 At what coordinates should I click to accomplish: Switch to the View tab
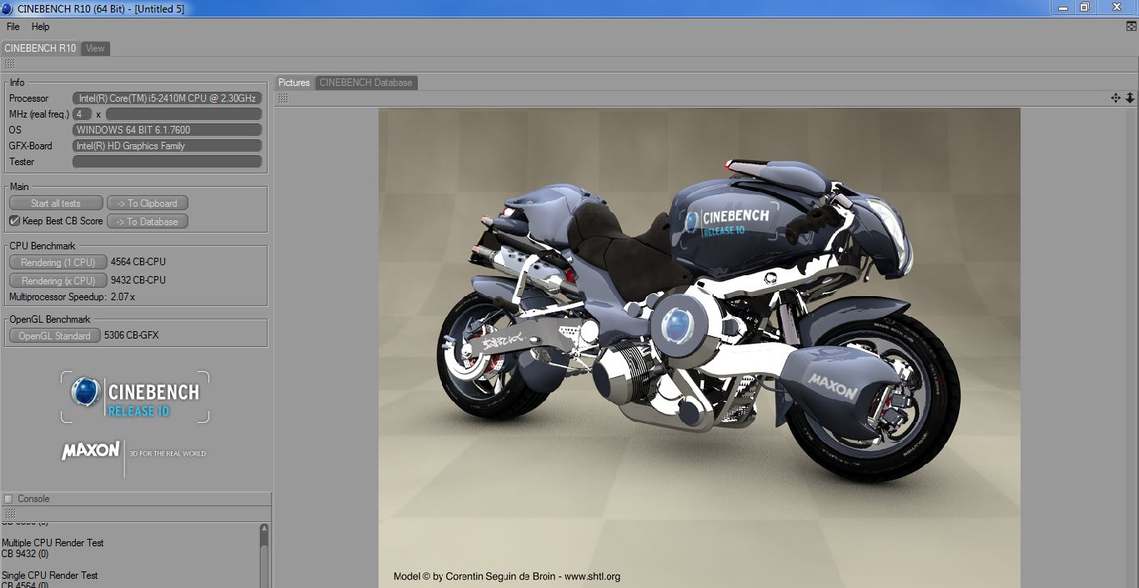click(x=96, y=48)
